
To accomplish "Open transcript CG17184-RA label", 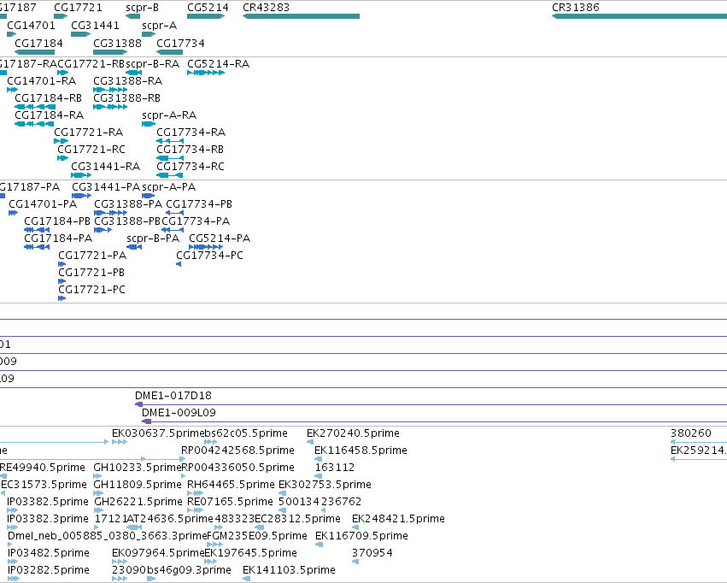I will [x=50, y=115].
